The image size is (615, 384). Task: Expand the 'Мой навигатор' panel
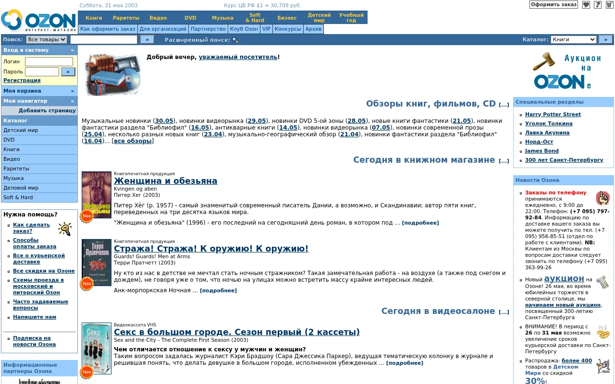click(x=39, y=101)
